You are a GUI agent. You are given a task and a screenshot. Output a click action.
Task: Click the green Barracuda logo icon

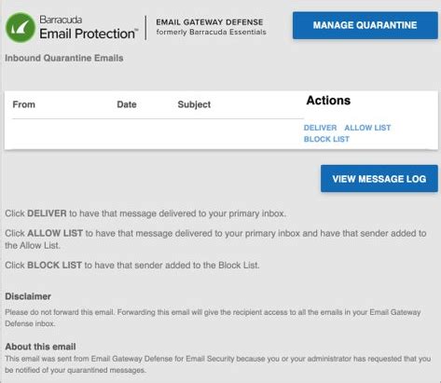(21, 27)
